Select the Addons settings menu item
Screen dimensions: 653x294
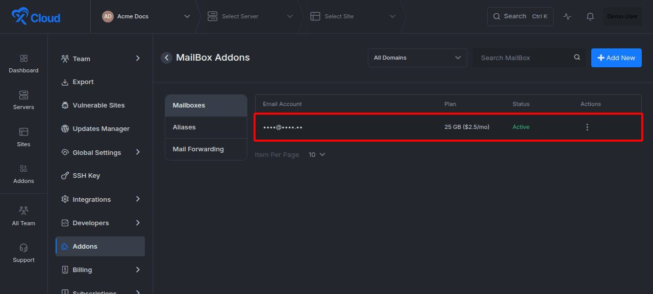click(101, 247)
